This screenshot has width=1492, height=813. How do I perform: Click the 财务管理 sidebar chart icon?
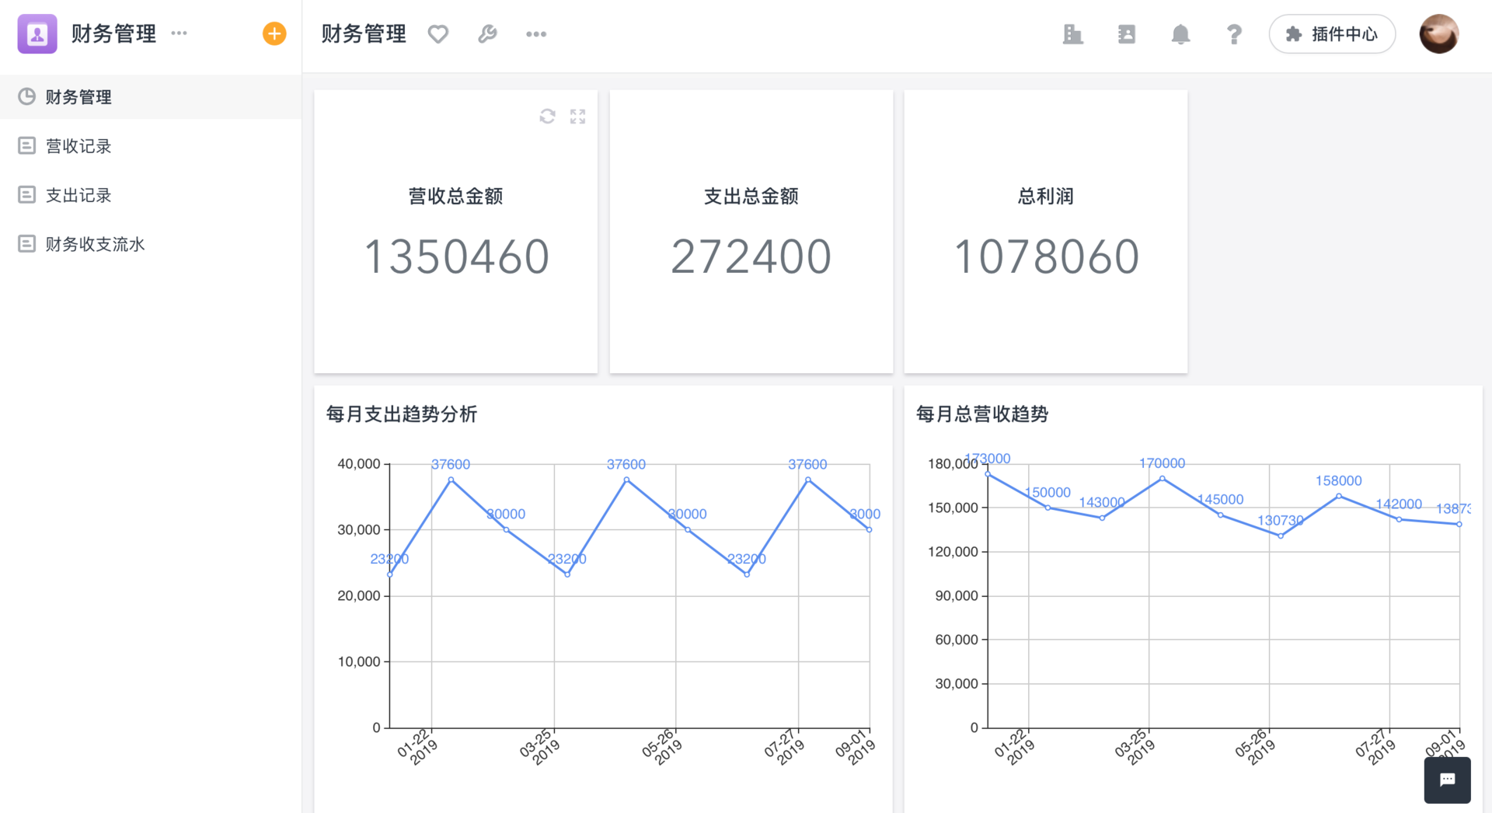(26, 96)
